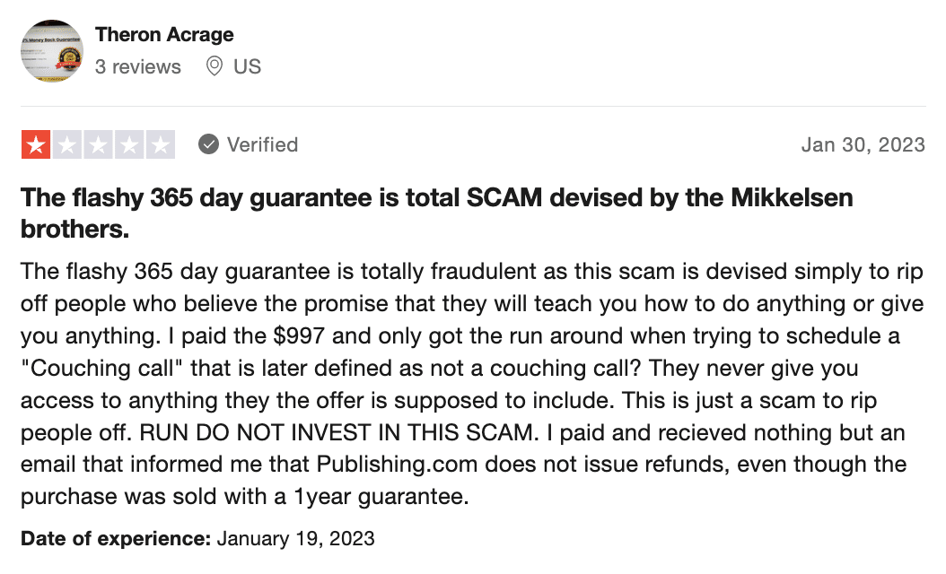This screenshot has width=946, height=574.
Task: Click the first red filled star
Action: pos(36,144)
